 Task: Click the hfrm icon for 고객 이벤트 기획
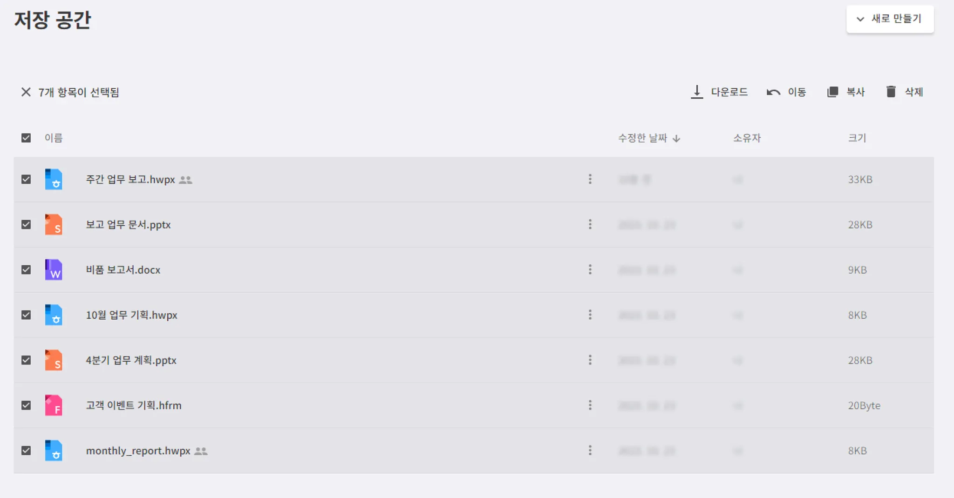(x=54, y=405)
